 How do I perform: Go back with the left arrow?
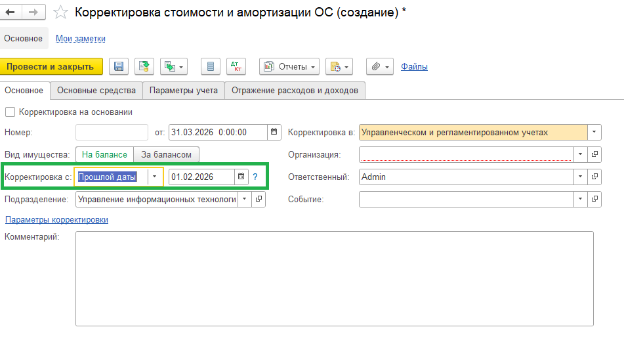[x=10, y=12]
